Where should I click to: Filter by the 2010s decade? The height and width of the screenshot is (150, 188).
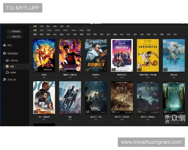pos(57,30)
